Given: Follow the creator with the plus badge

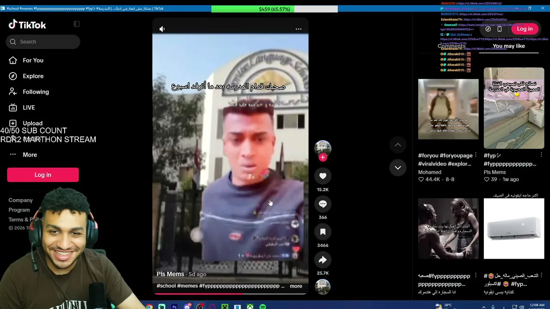Looking at the screenshot, I should point(323,158).
